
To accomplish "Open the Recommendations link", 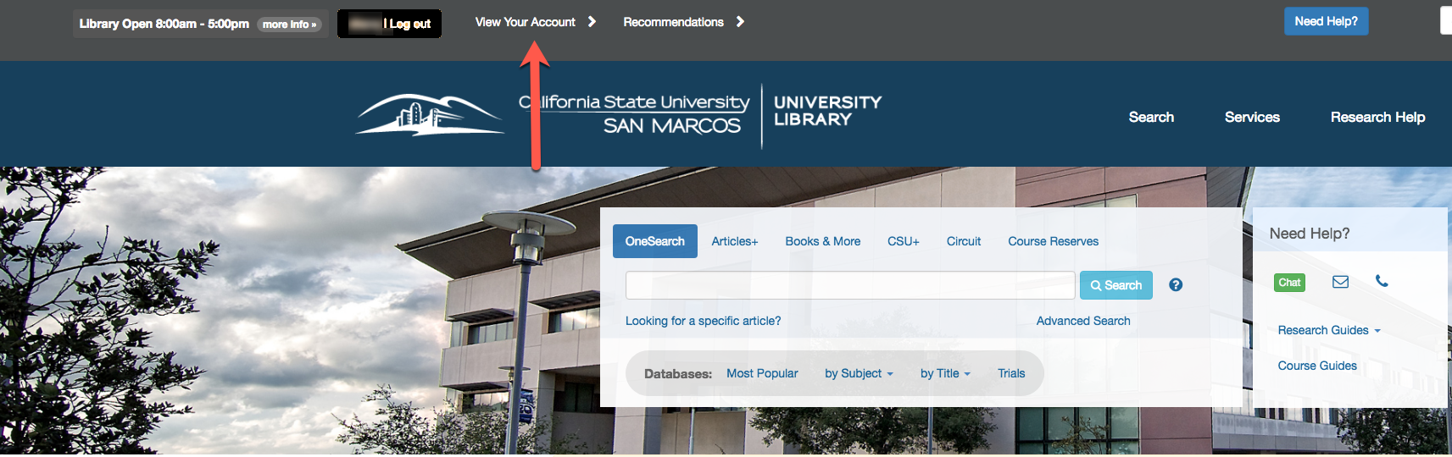I will pyautogui.click(x=674, y=22).
